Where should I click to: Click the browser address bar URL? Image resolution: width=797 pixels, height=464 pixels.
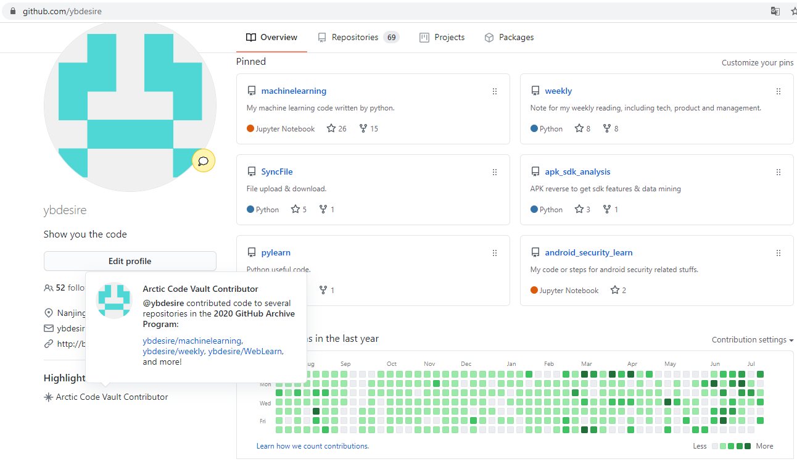[62, 11]
